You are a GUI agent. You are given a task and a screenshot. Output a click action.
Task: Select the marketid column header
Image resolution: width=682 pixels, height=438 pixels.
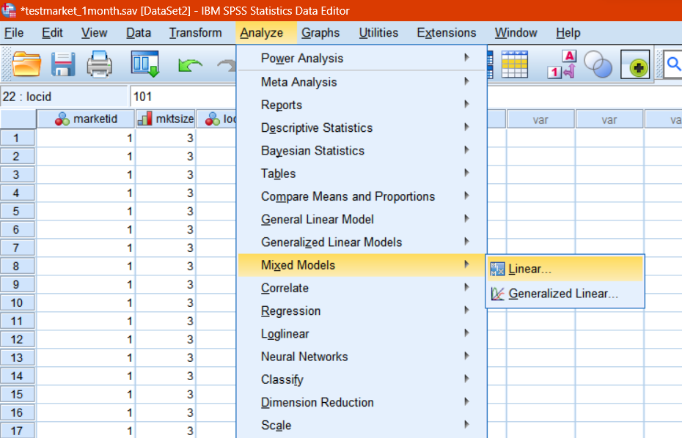click(86, 119)
